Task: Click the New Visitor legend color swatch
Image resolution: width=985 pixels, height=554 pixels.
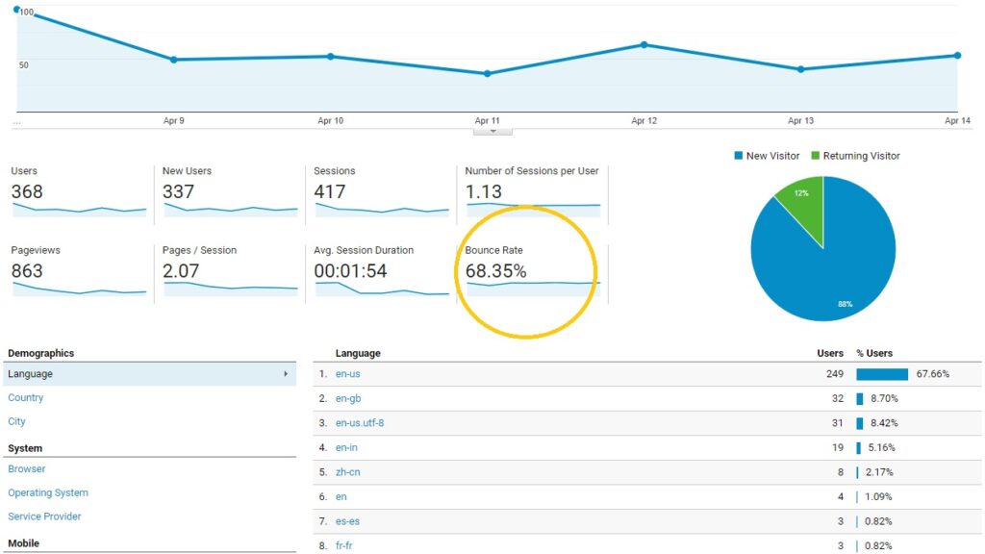Action: pyautogui.click(x=738, y=156)
